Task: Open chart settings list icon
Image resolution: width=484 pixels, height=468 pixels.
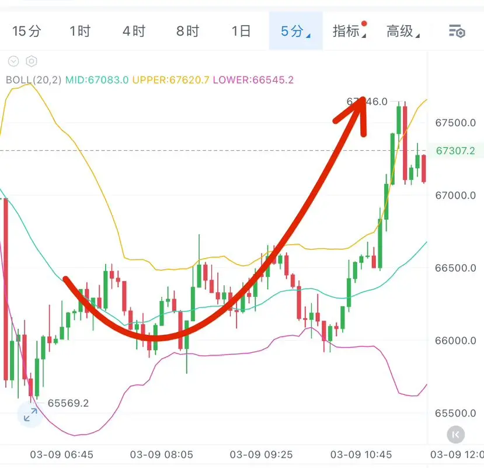Action: pyautogui.click(x=457, y=31)
